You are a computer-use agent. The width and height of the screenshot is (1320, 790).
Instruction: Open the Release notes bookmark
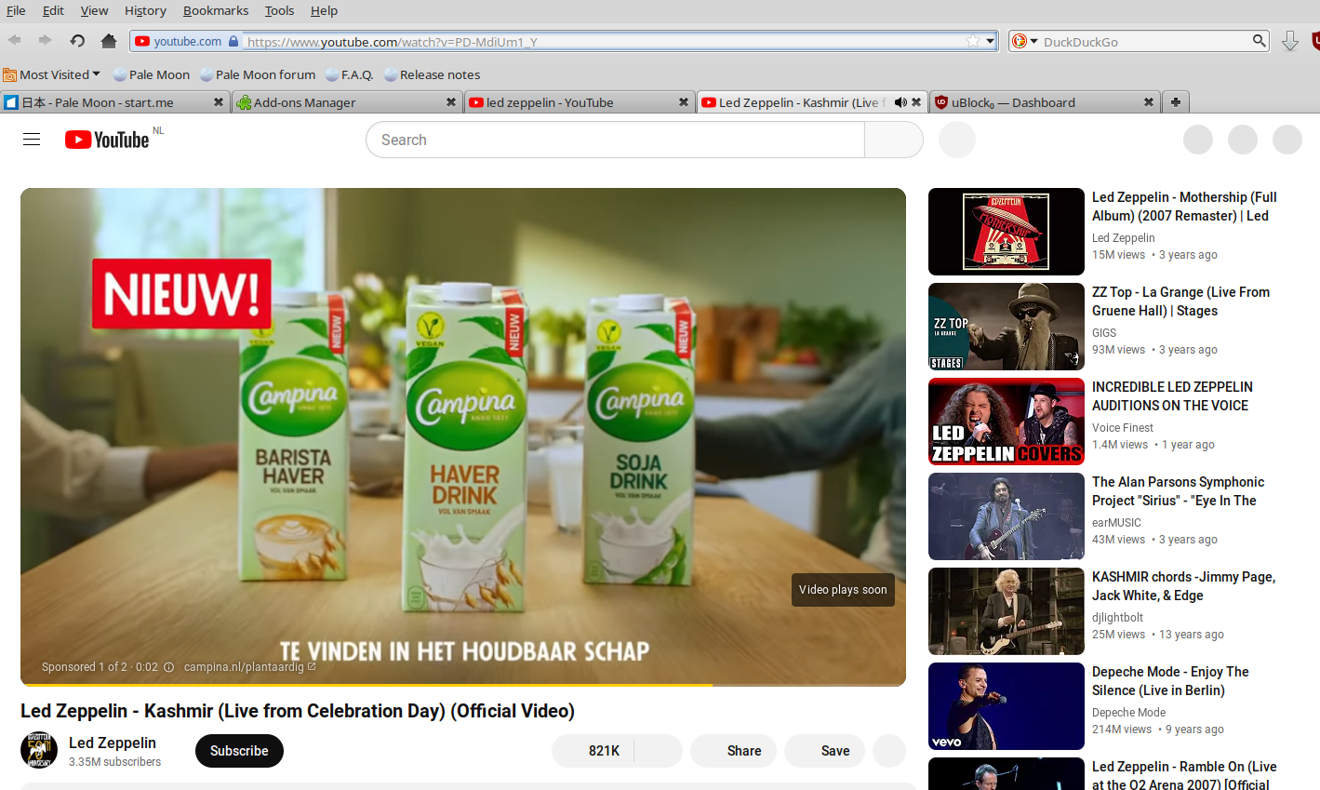[x=432, y=74]
